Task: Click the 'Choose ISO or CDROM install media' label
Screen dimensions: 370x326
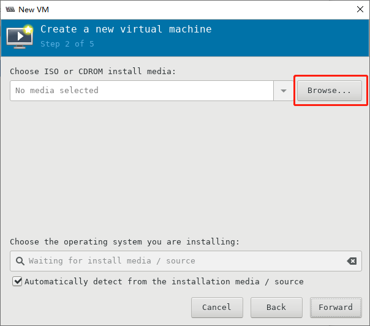Action: (x=92, y=71)
